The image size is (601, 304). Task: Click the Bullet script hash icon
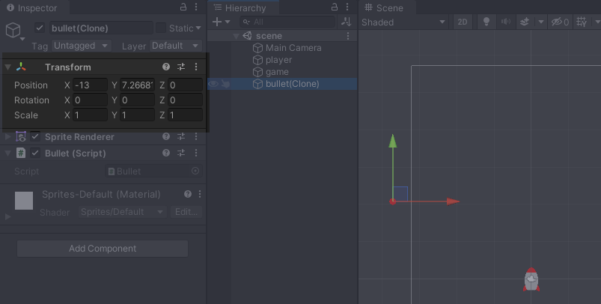[x=21, y=153]
